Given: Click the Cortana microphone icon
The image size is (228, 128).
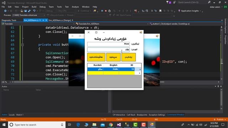Looking at the screenshot, I should pos(62,125).
